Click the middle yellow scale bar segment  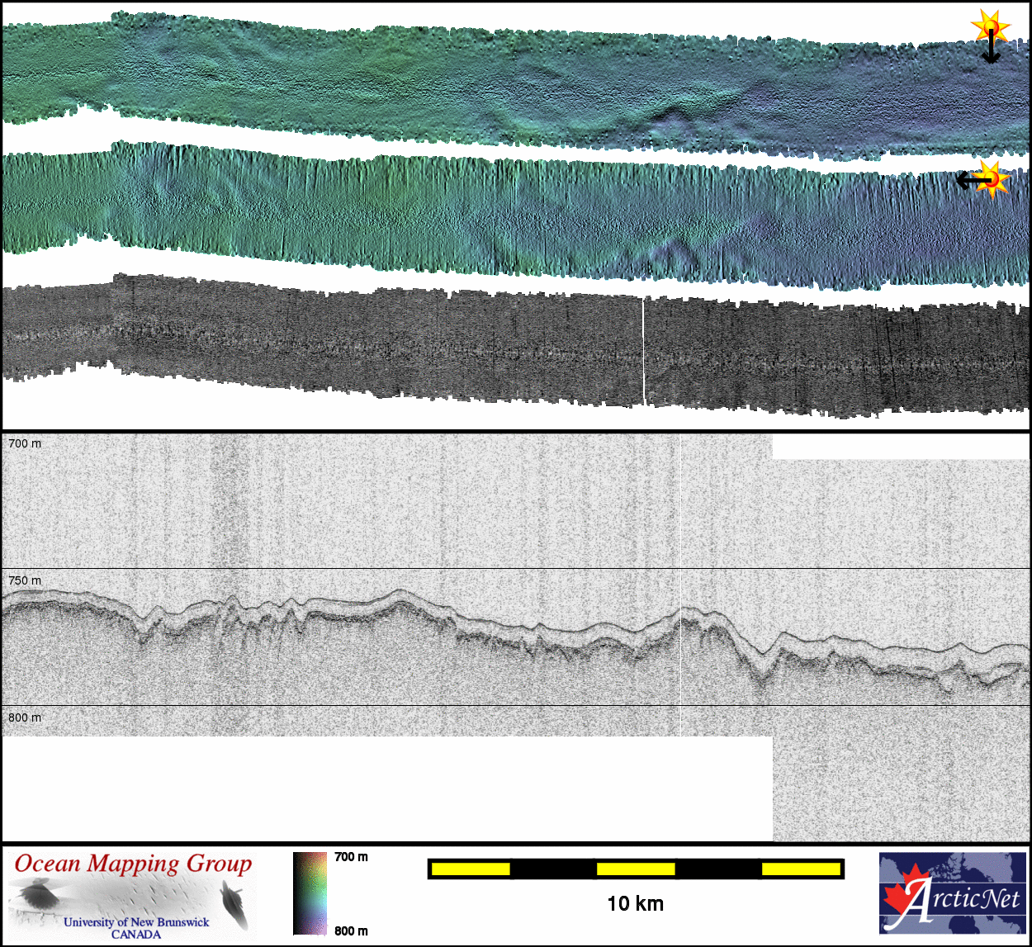(635, 869)
